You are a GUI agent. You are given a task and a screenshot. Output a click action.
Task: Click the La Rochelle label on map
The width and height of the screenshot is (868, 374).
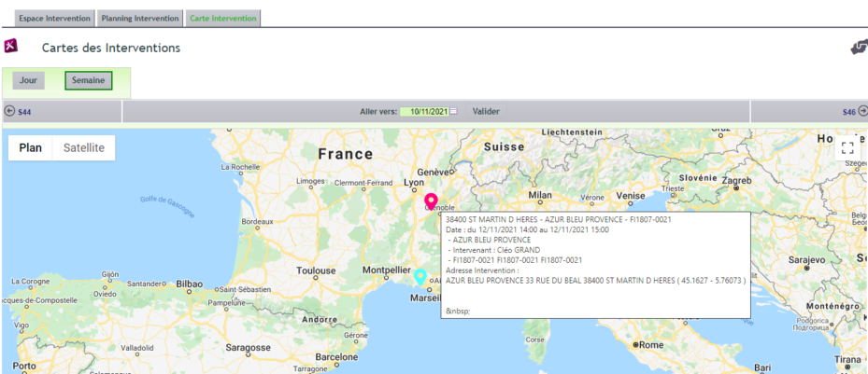coord(240,166)
